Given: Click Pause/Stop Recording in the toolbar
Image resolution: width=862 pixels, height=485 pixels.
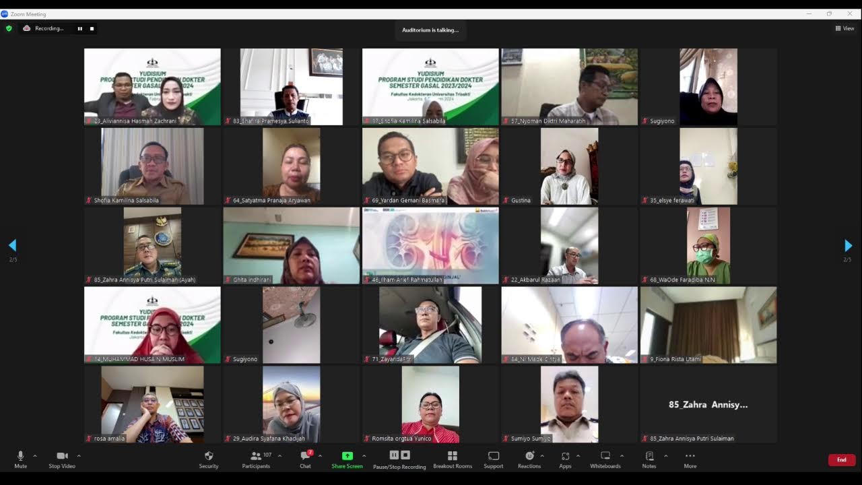Looking at the screenshot, I should pyautogui.click(x=399, y=459).
